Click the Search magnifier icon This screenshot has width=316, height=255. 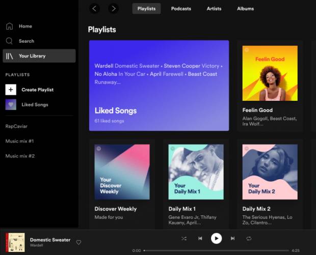pos(9,41)
